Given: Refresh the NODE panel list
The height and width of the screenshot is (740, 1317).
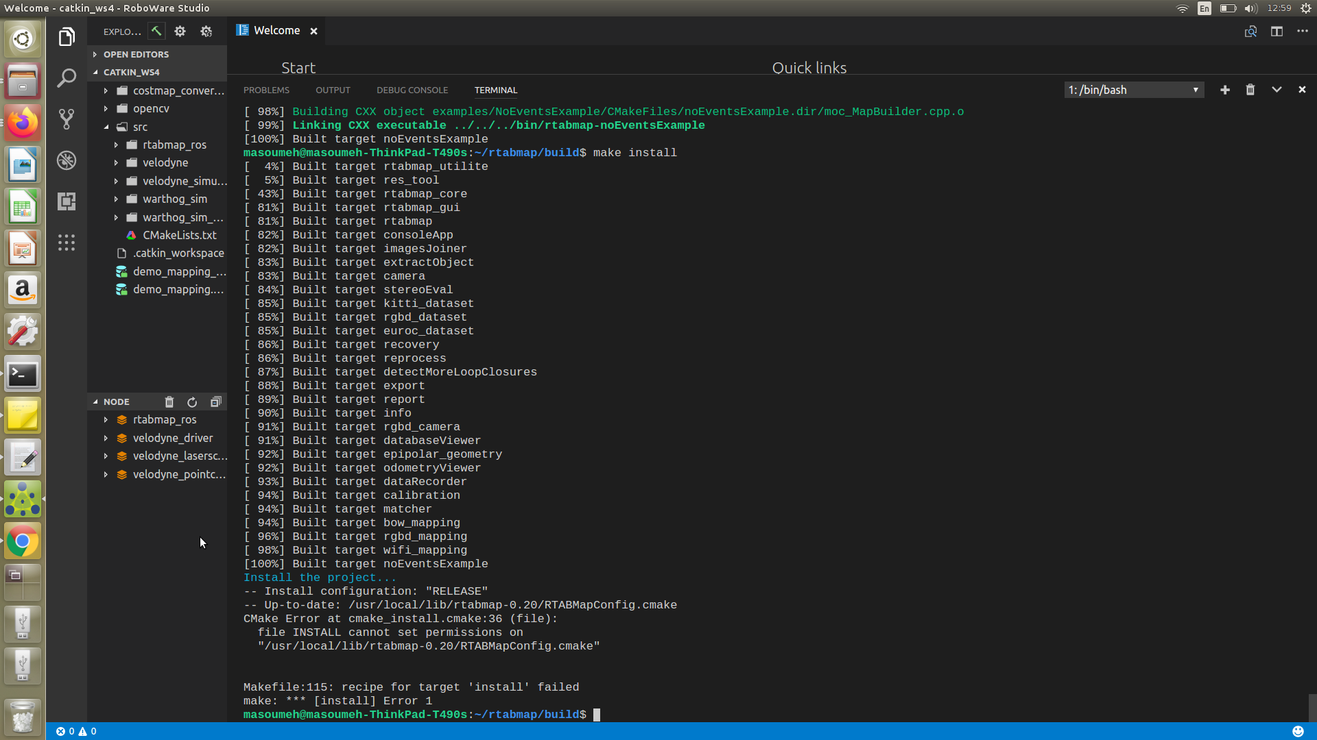Looking at the screenshot, I should [x=192, y=402].
